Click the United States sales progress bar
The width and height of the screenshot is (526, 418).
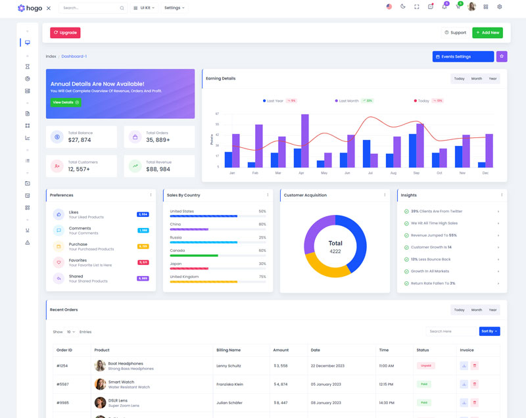[x=203, y=216]
